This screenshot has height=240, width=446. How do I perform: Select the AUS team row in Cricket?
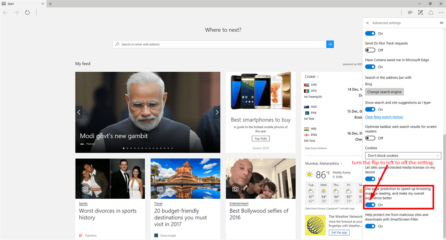click(x=310, y=107)
